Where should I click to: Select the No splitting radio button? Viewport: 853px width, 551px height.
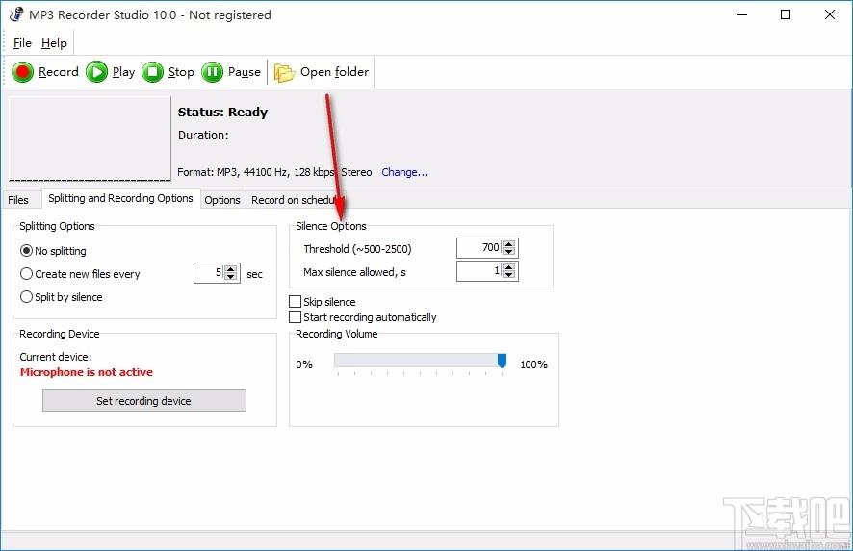coord(26,251)
